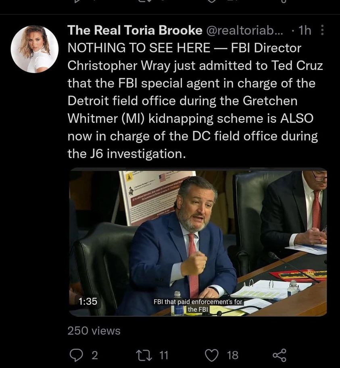
Task: Click the retweet count showing 11
Action: point(163,355)
